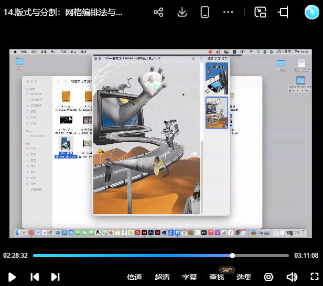Viewport: 323px width, 286px height.
Task: Mute the video volume speaker
Action: [292, 277]
